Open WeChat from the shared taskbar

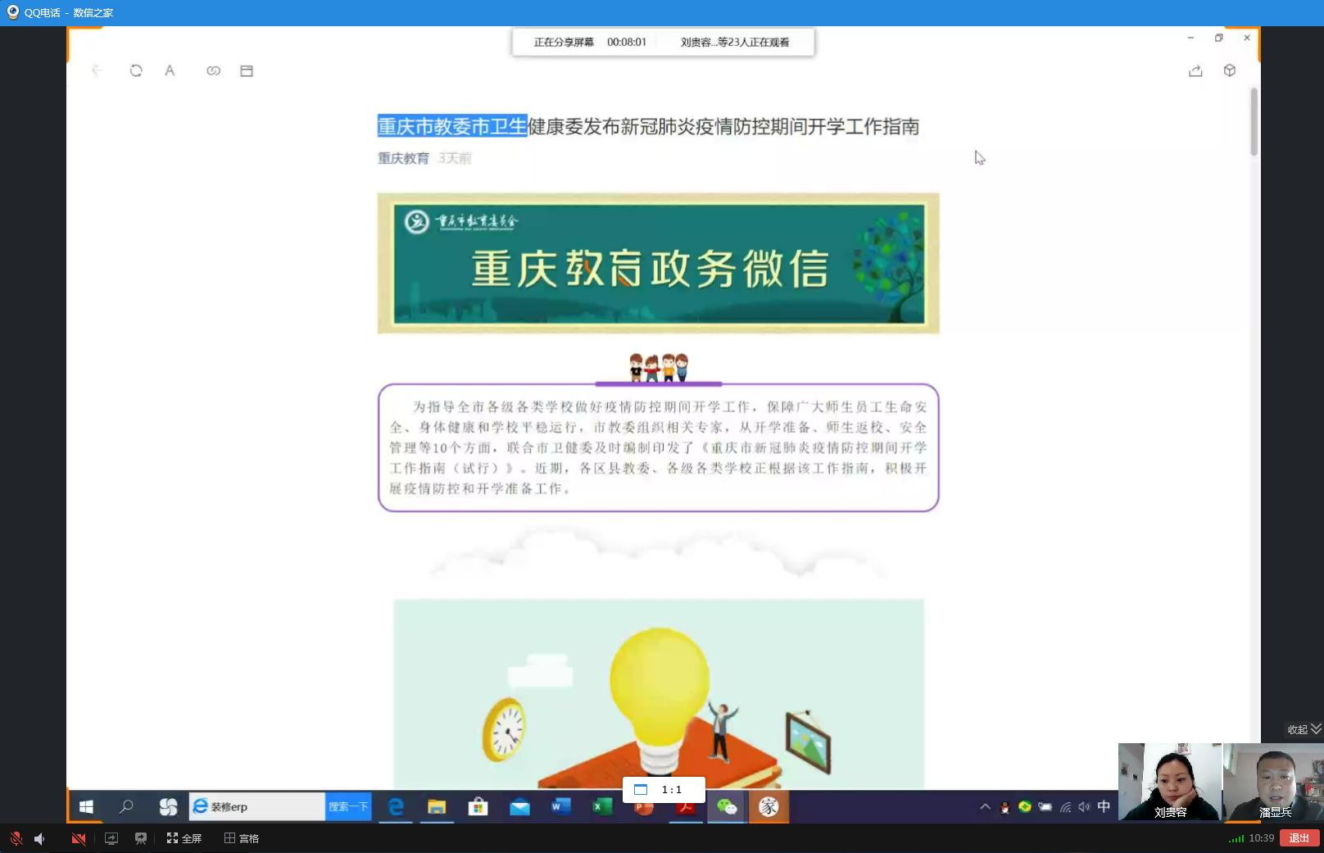[727, 807]
